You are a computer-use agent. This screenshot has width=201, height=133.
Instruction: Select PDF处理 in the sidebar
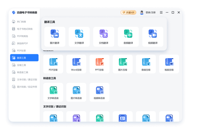pyautogui.click(x=24, y=50)
